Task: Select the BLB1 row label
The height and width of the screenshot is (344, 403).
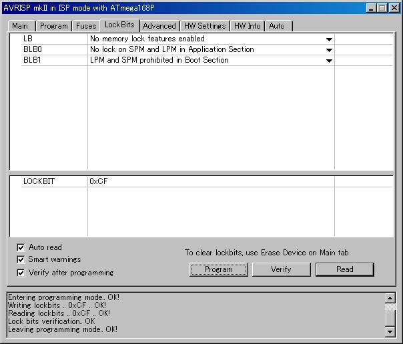Action: tap(32, 60)
